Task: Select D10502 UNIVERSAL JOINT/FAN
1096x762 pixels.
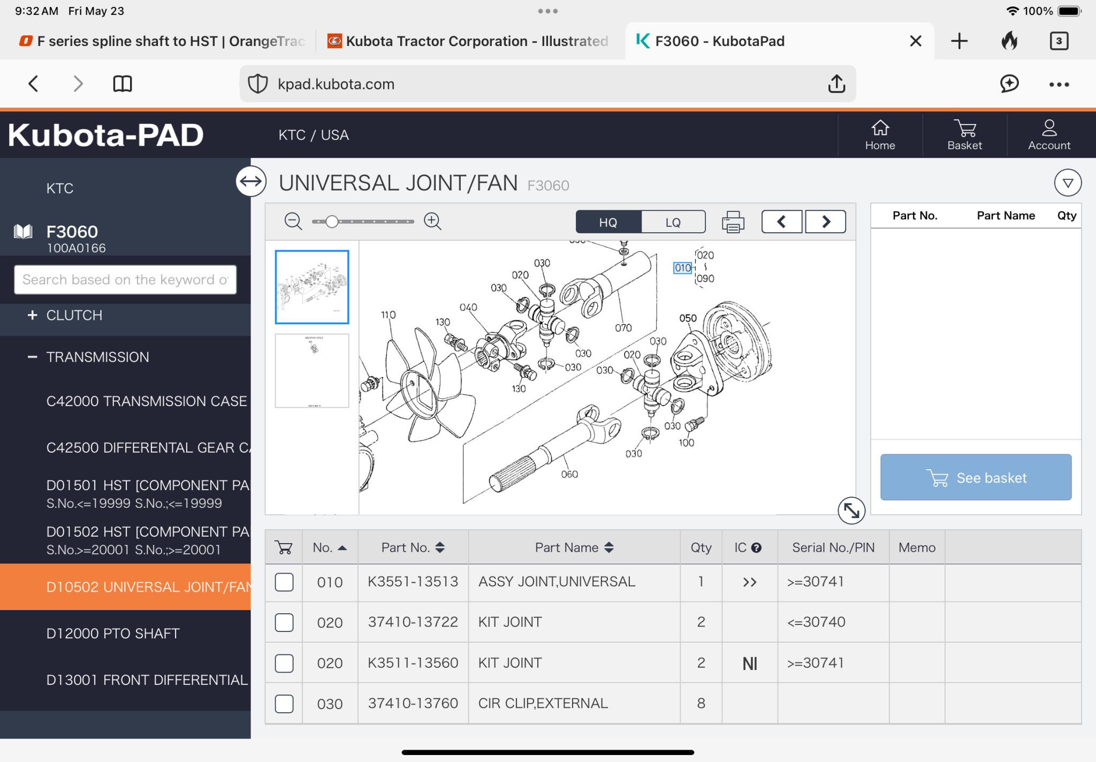Action: (125, 587)
